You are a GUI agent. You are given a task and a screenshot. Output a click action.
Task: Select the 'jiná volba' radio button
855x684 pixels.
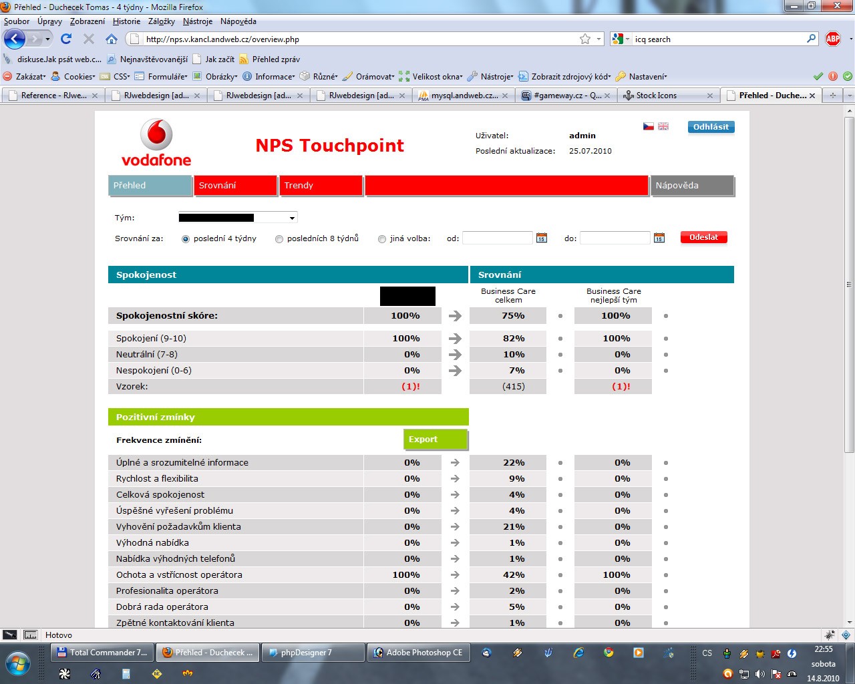(x=382, y=239)
